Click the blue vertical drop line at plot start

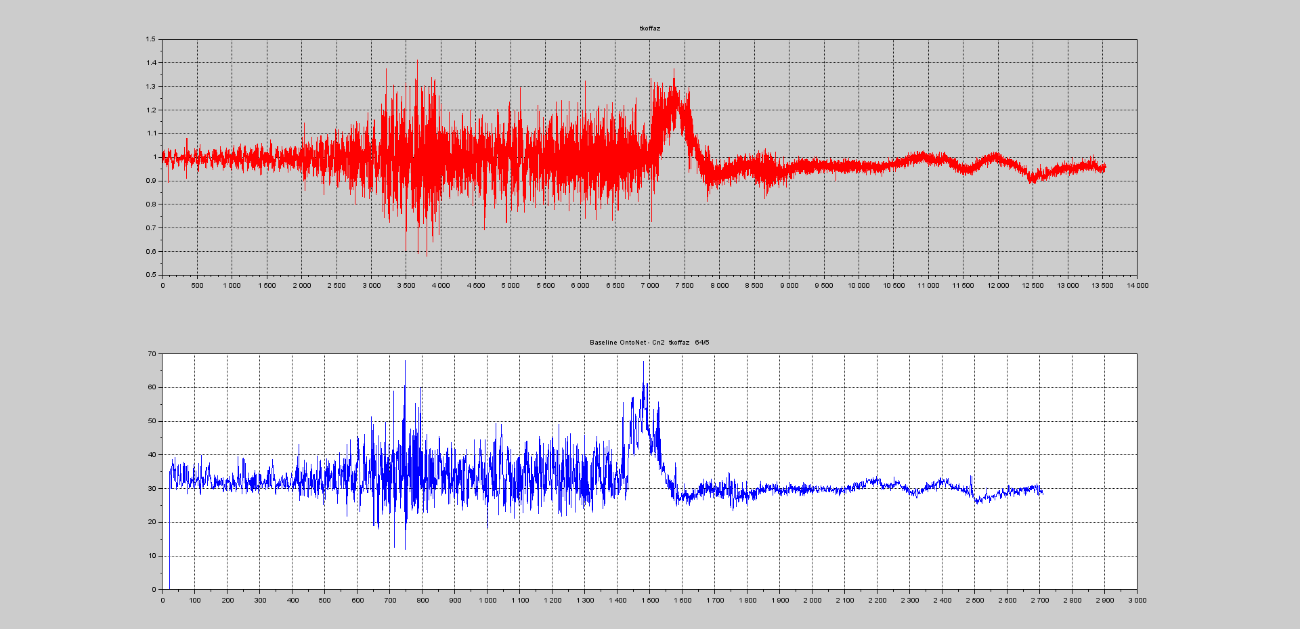pos(169,542)
